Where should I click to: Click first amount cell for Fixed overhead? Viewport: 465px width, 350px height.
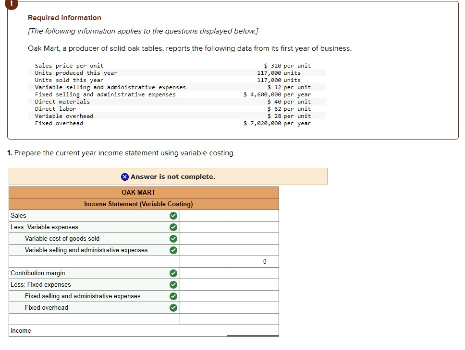203,308
